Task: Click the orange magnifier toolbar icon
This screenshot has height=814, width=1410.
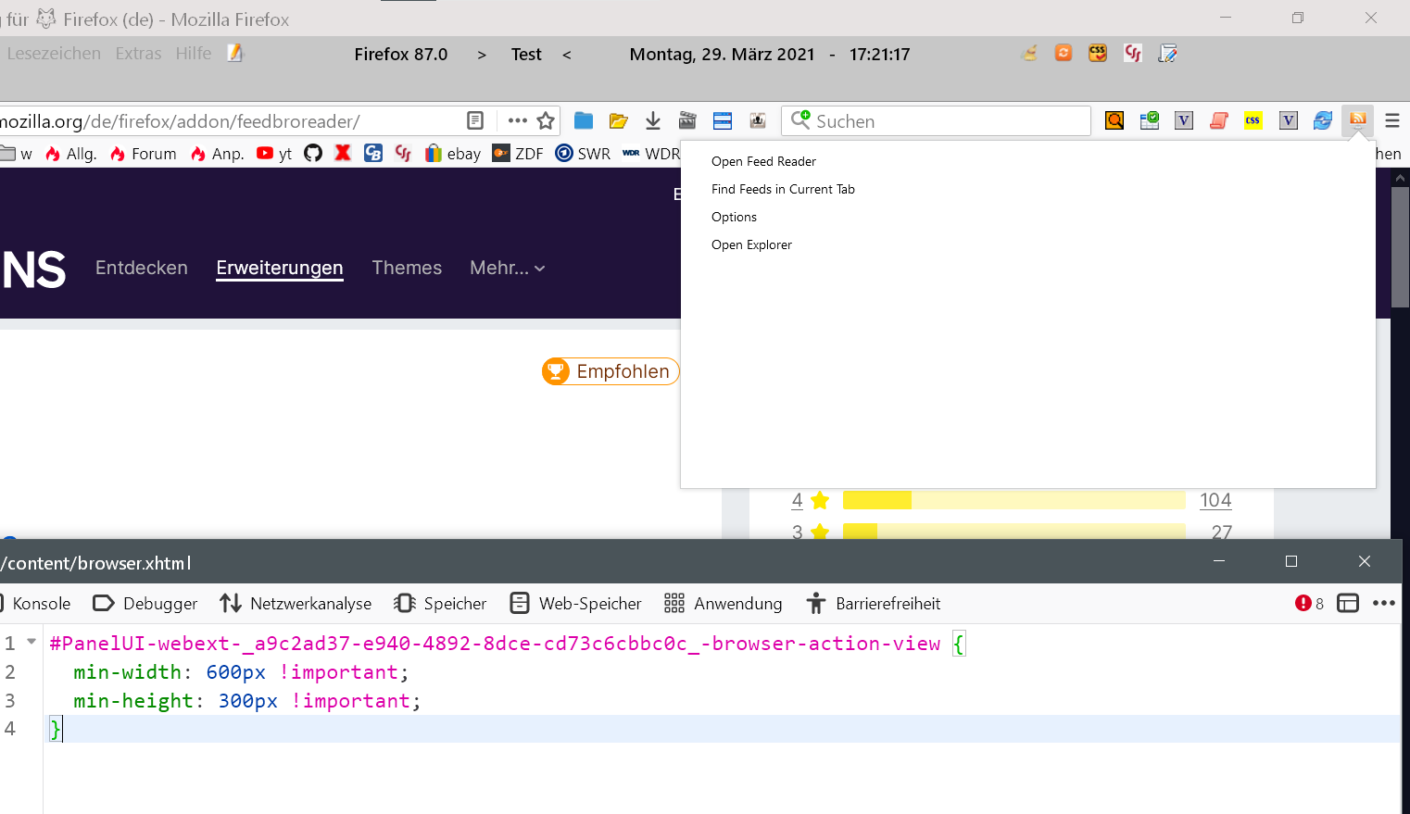Action: tap(1114, 120)
